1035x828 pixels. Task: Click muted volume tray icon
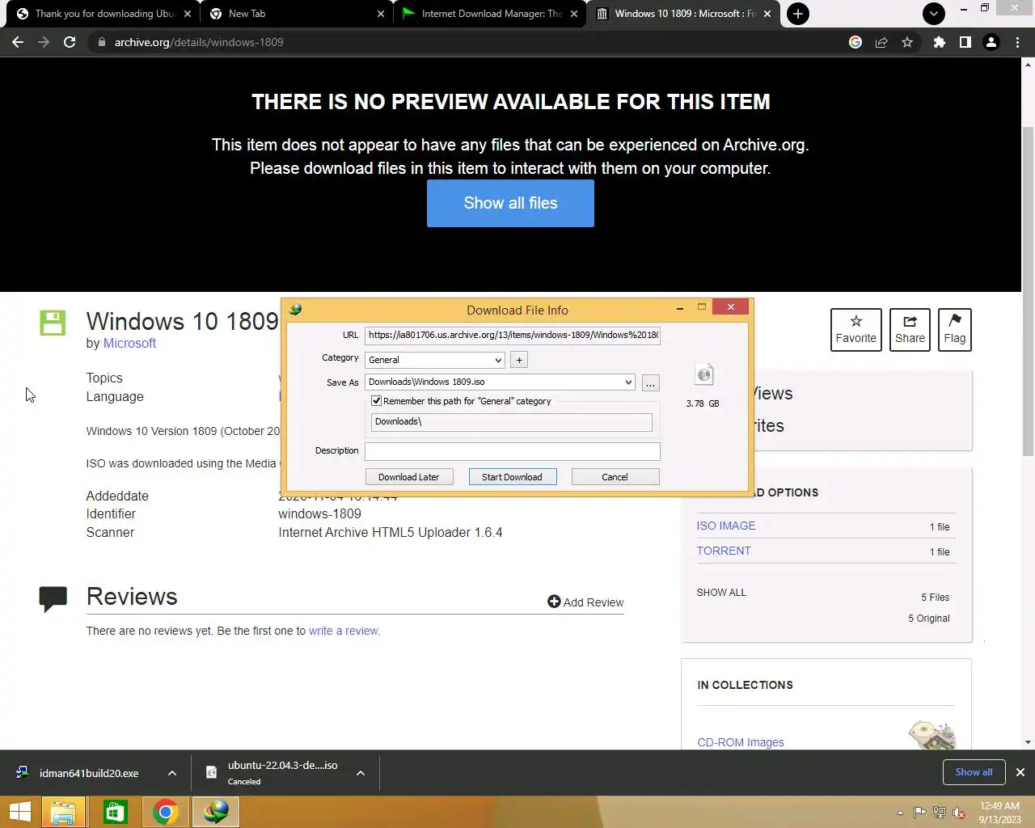pos(959,813)
